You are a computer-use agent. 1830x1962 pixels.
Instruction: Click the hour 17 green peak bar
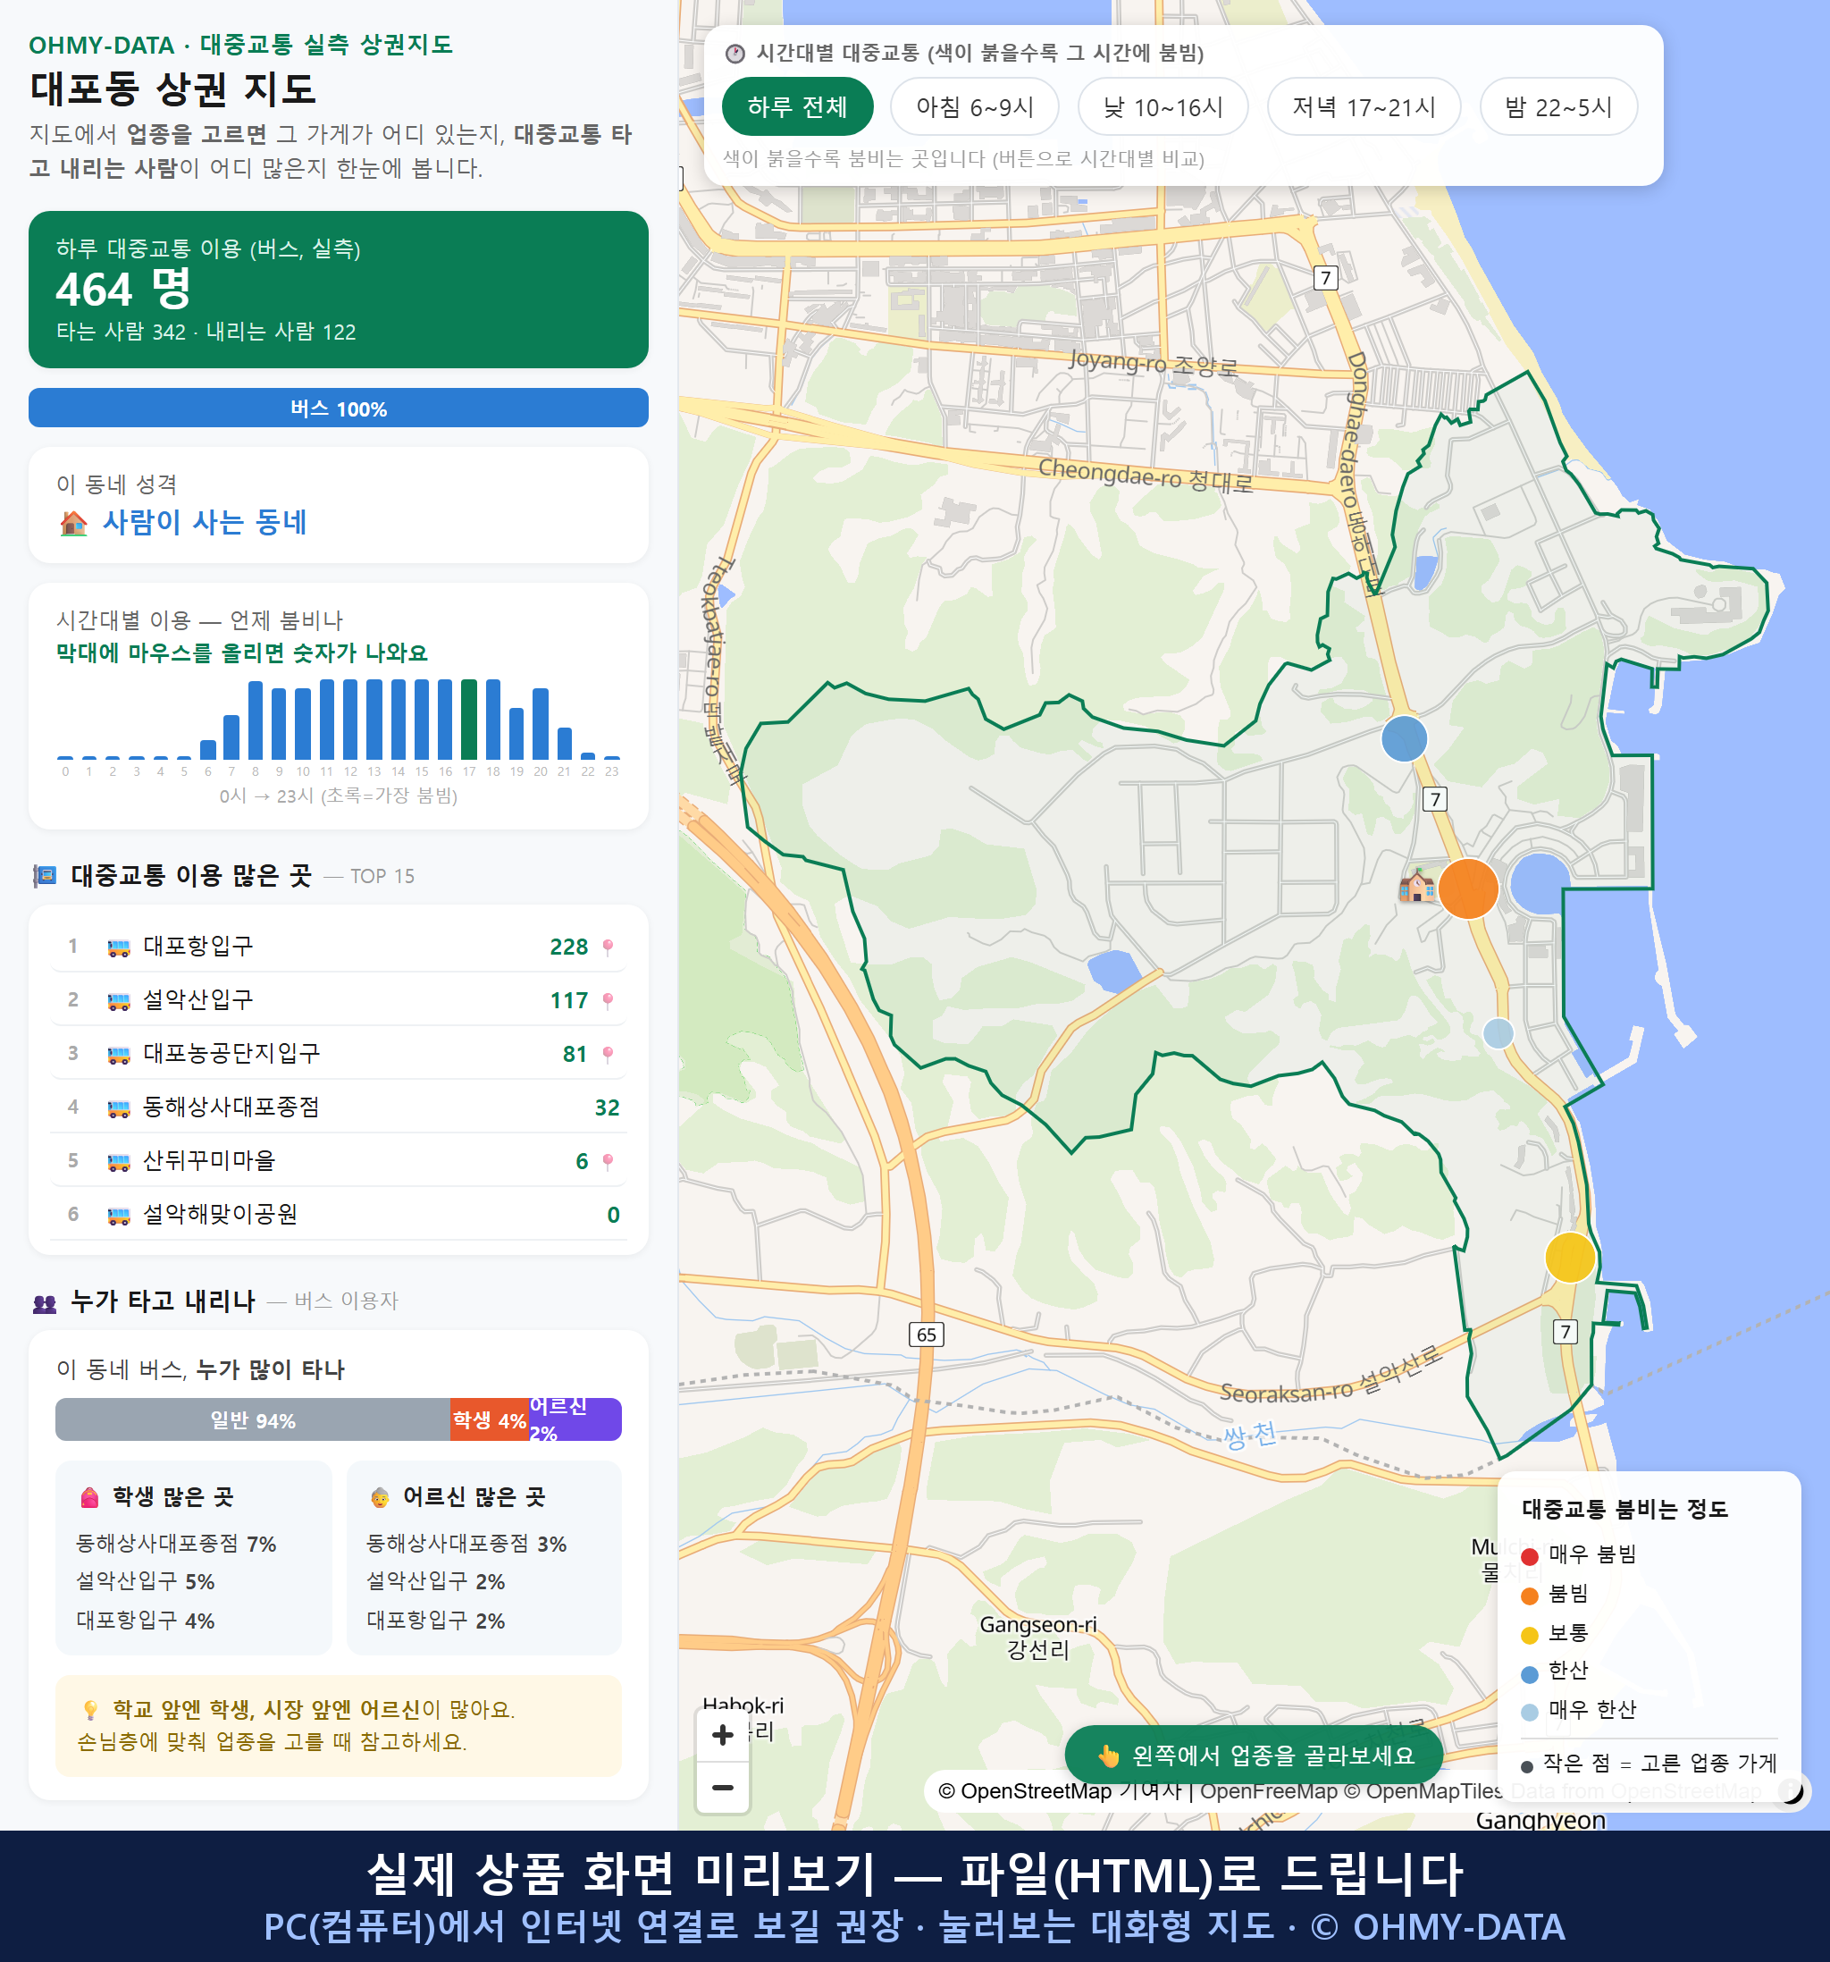coord(468,720)
